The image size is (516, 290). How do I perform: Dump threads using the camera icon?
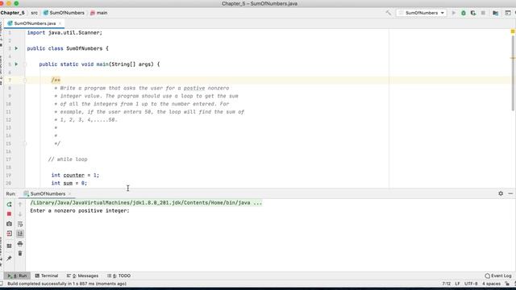point(9,224)
